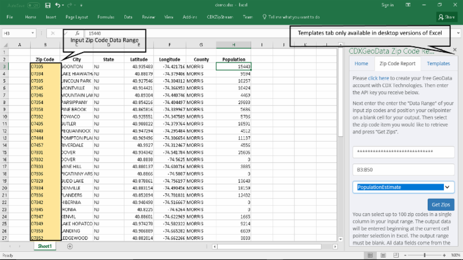The height and width of the screenshot is (260, 463).
Task: Click the sheet tab scroll right arrow
Action: coord(20,246)
